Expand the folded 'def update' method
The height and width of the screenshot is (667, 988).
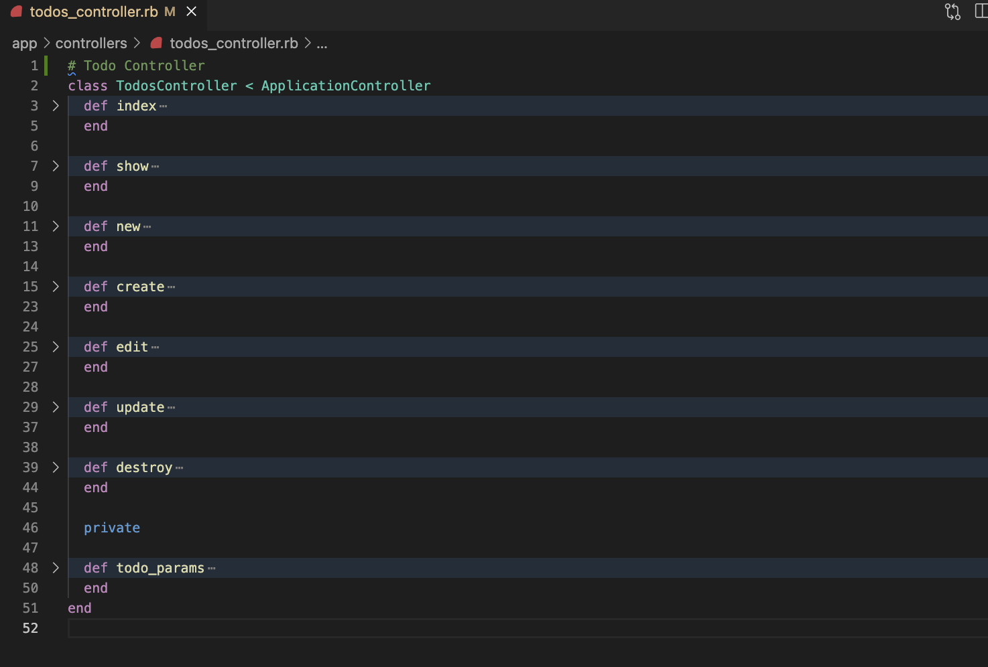coord(56,407)
